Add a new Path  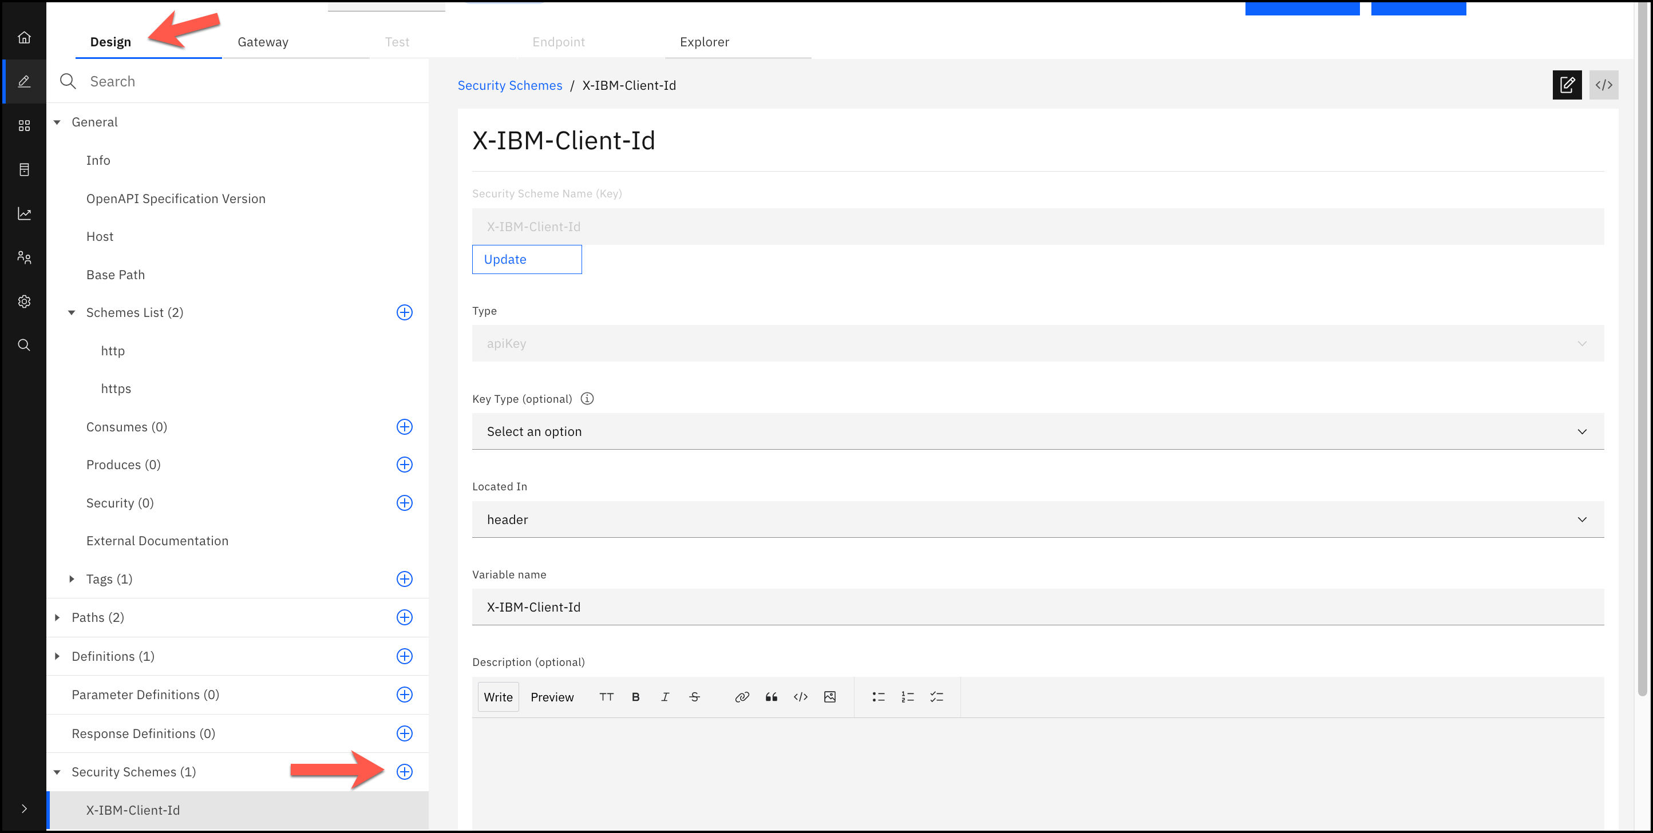(x=404, y=617)
